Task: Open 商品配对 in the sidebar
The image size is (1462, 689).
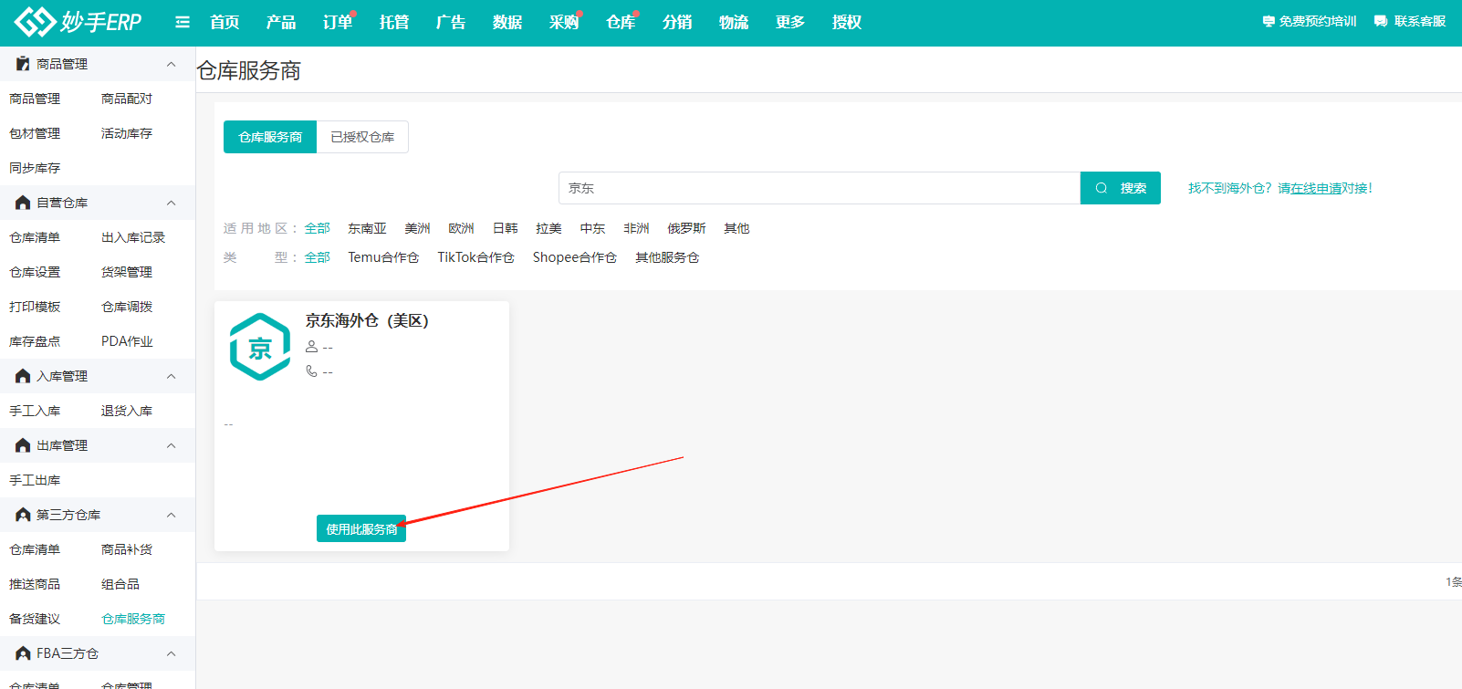Action: pos(127,99)
